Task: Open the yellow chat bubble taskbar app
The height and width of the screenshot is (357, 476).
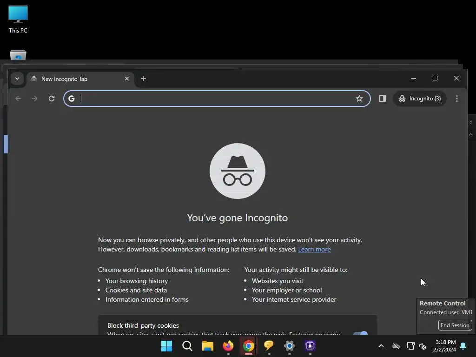Action: (x=269, y=346)
